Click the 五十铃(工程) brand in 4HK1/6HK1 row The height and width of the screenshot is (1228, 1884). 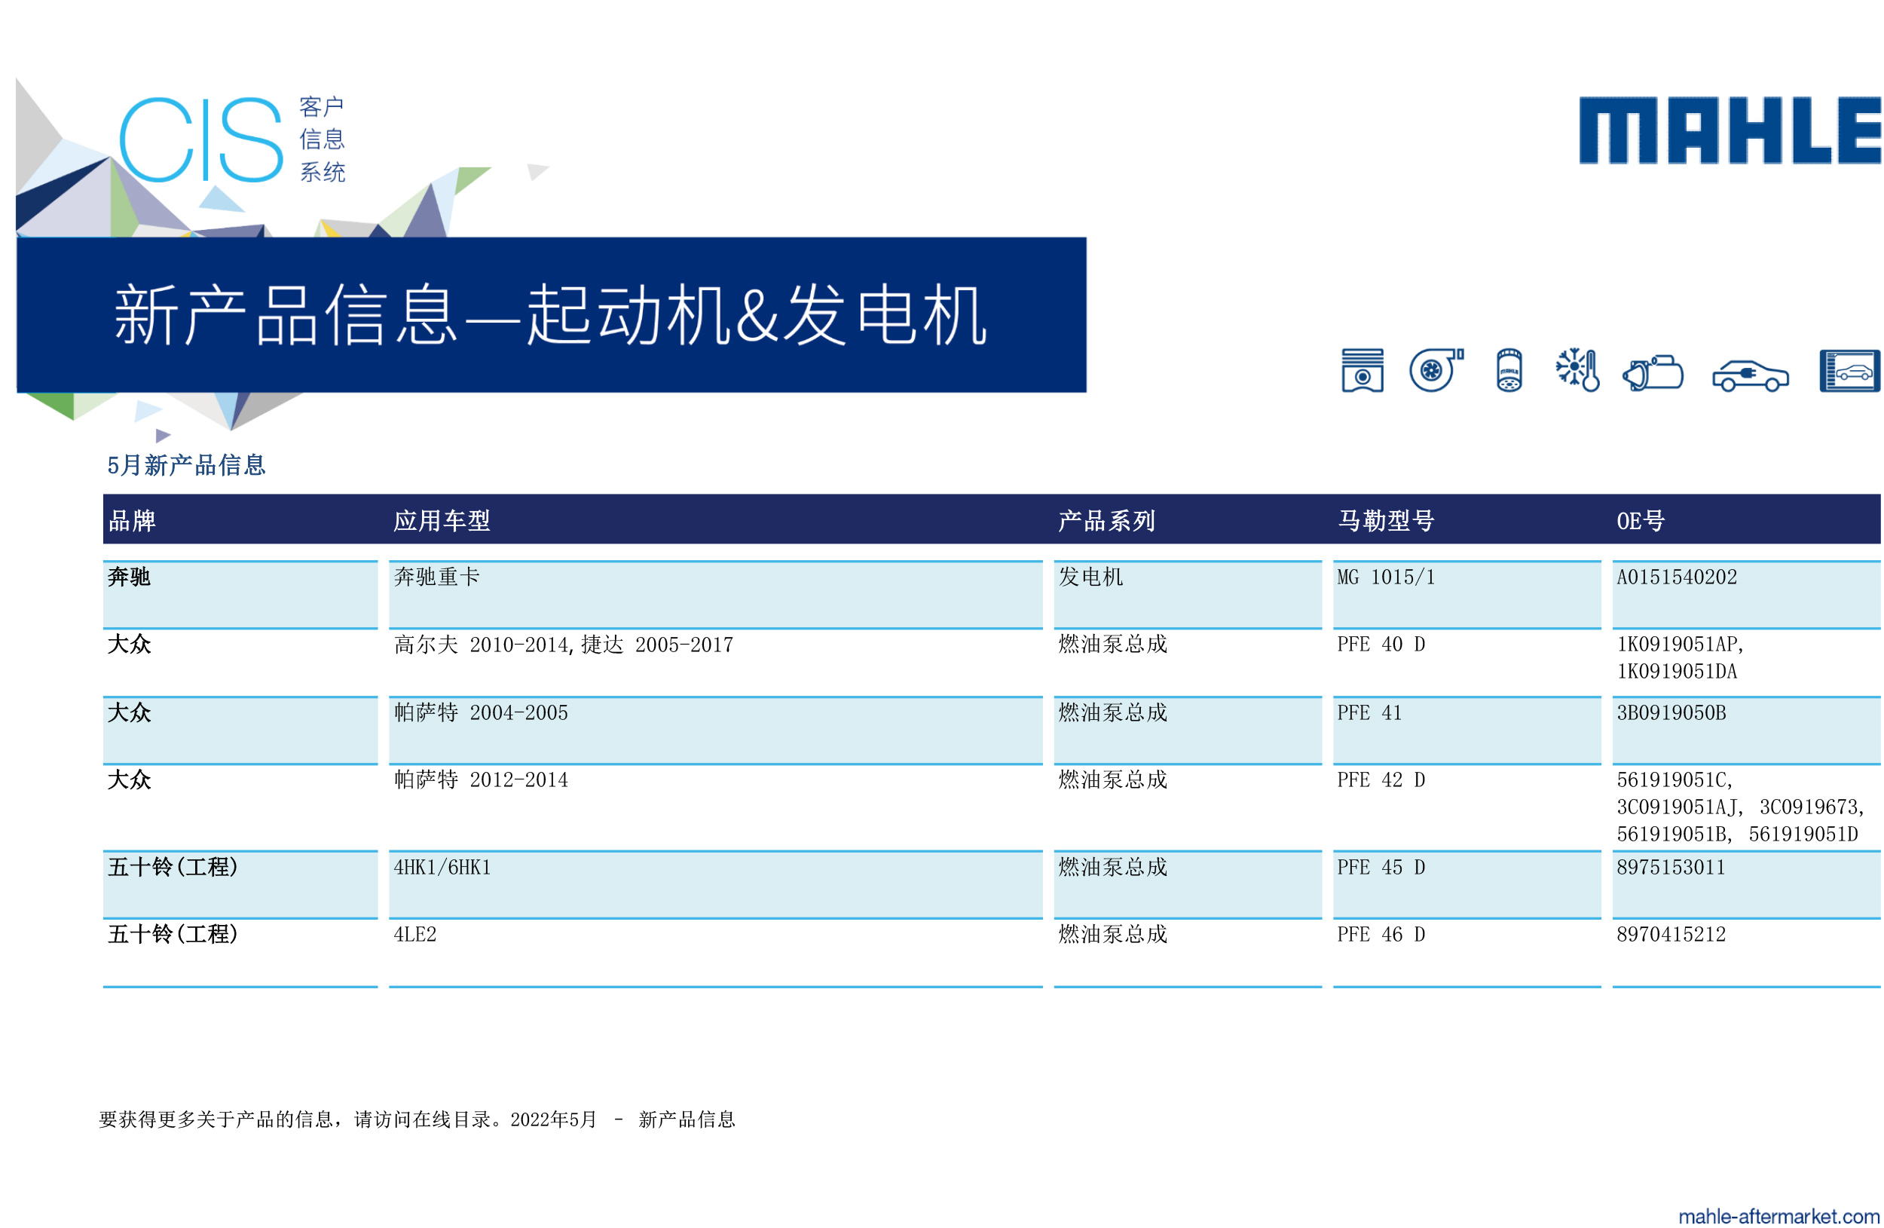(173, 867)
